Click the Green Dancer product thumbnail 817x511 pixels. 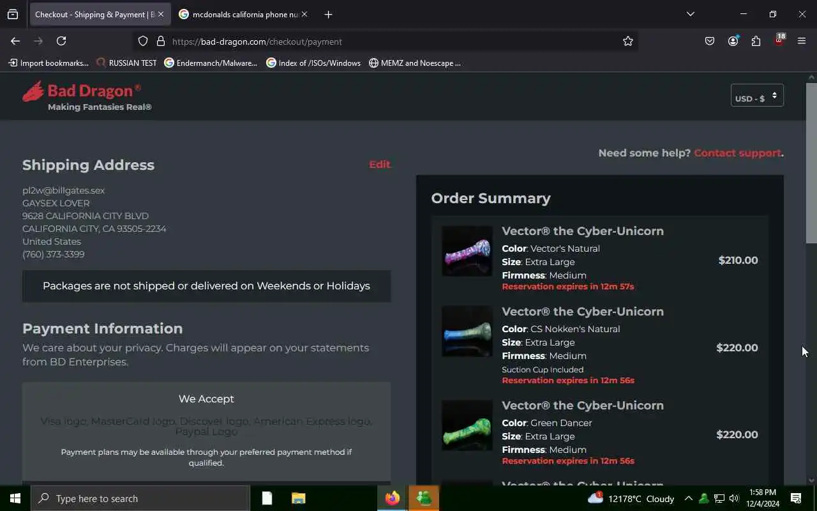click(467, 425)
